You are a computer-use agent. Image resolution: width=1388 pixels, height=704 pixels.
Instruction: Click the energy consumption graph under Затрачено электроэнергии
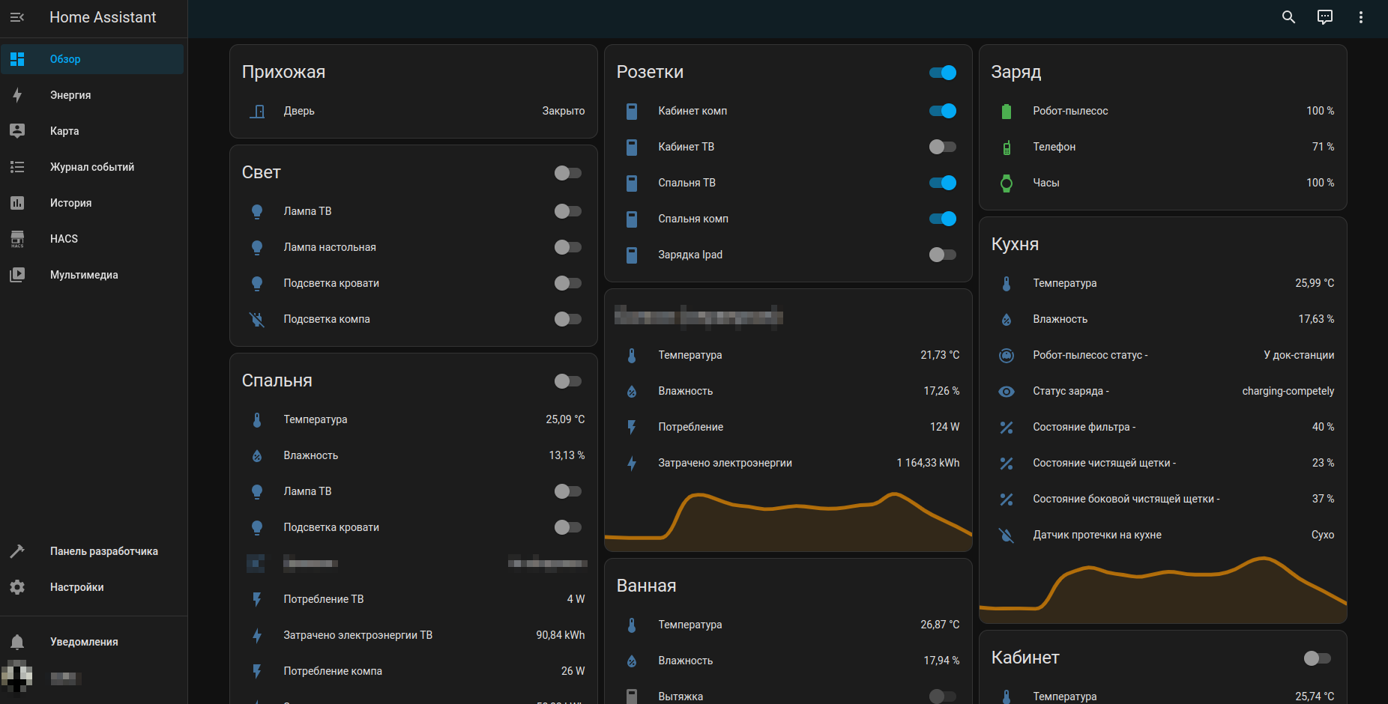[x=788, y=521]
